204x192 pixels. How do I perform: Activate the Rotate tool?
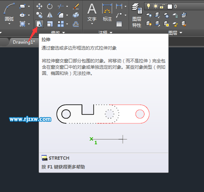(x=50, y=6)
